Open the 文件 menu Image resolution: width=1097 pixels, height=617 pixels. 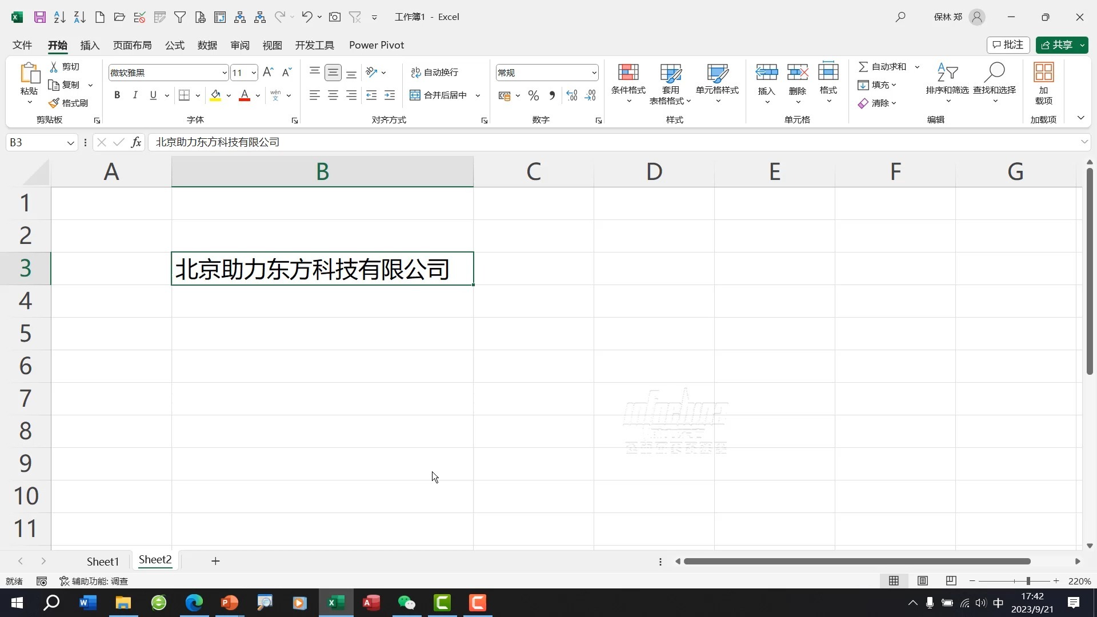pyautogui.click(x=22, y=45)
